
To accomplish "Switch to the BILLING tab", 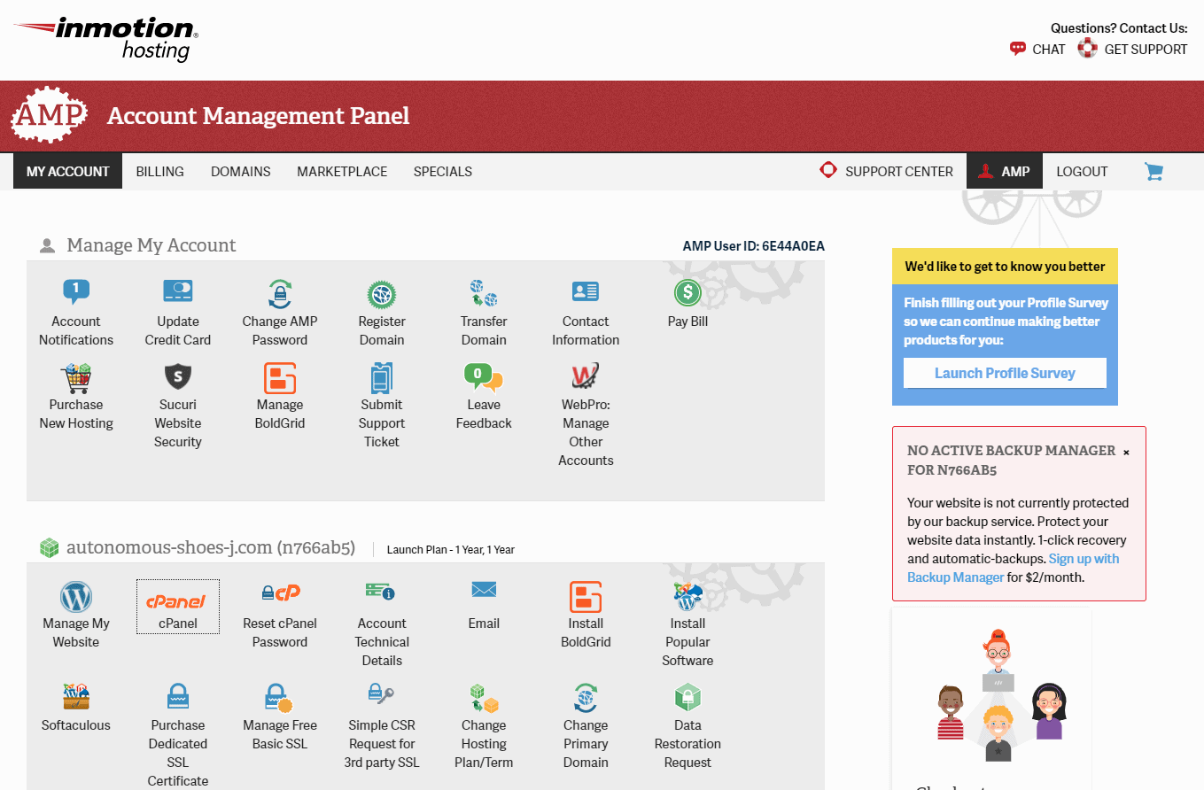I will 159,171.
